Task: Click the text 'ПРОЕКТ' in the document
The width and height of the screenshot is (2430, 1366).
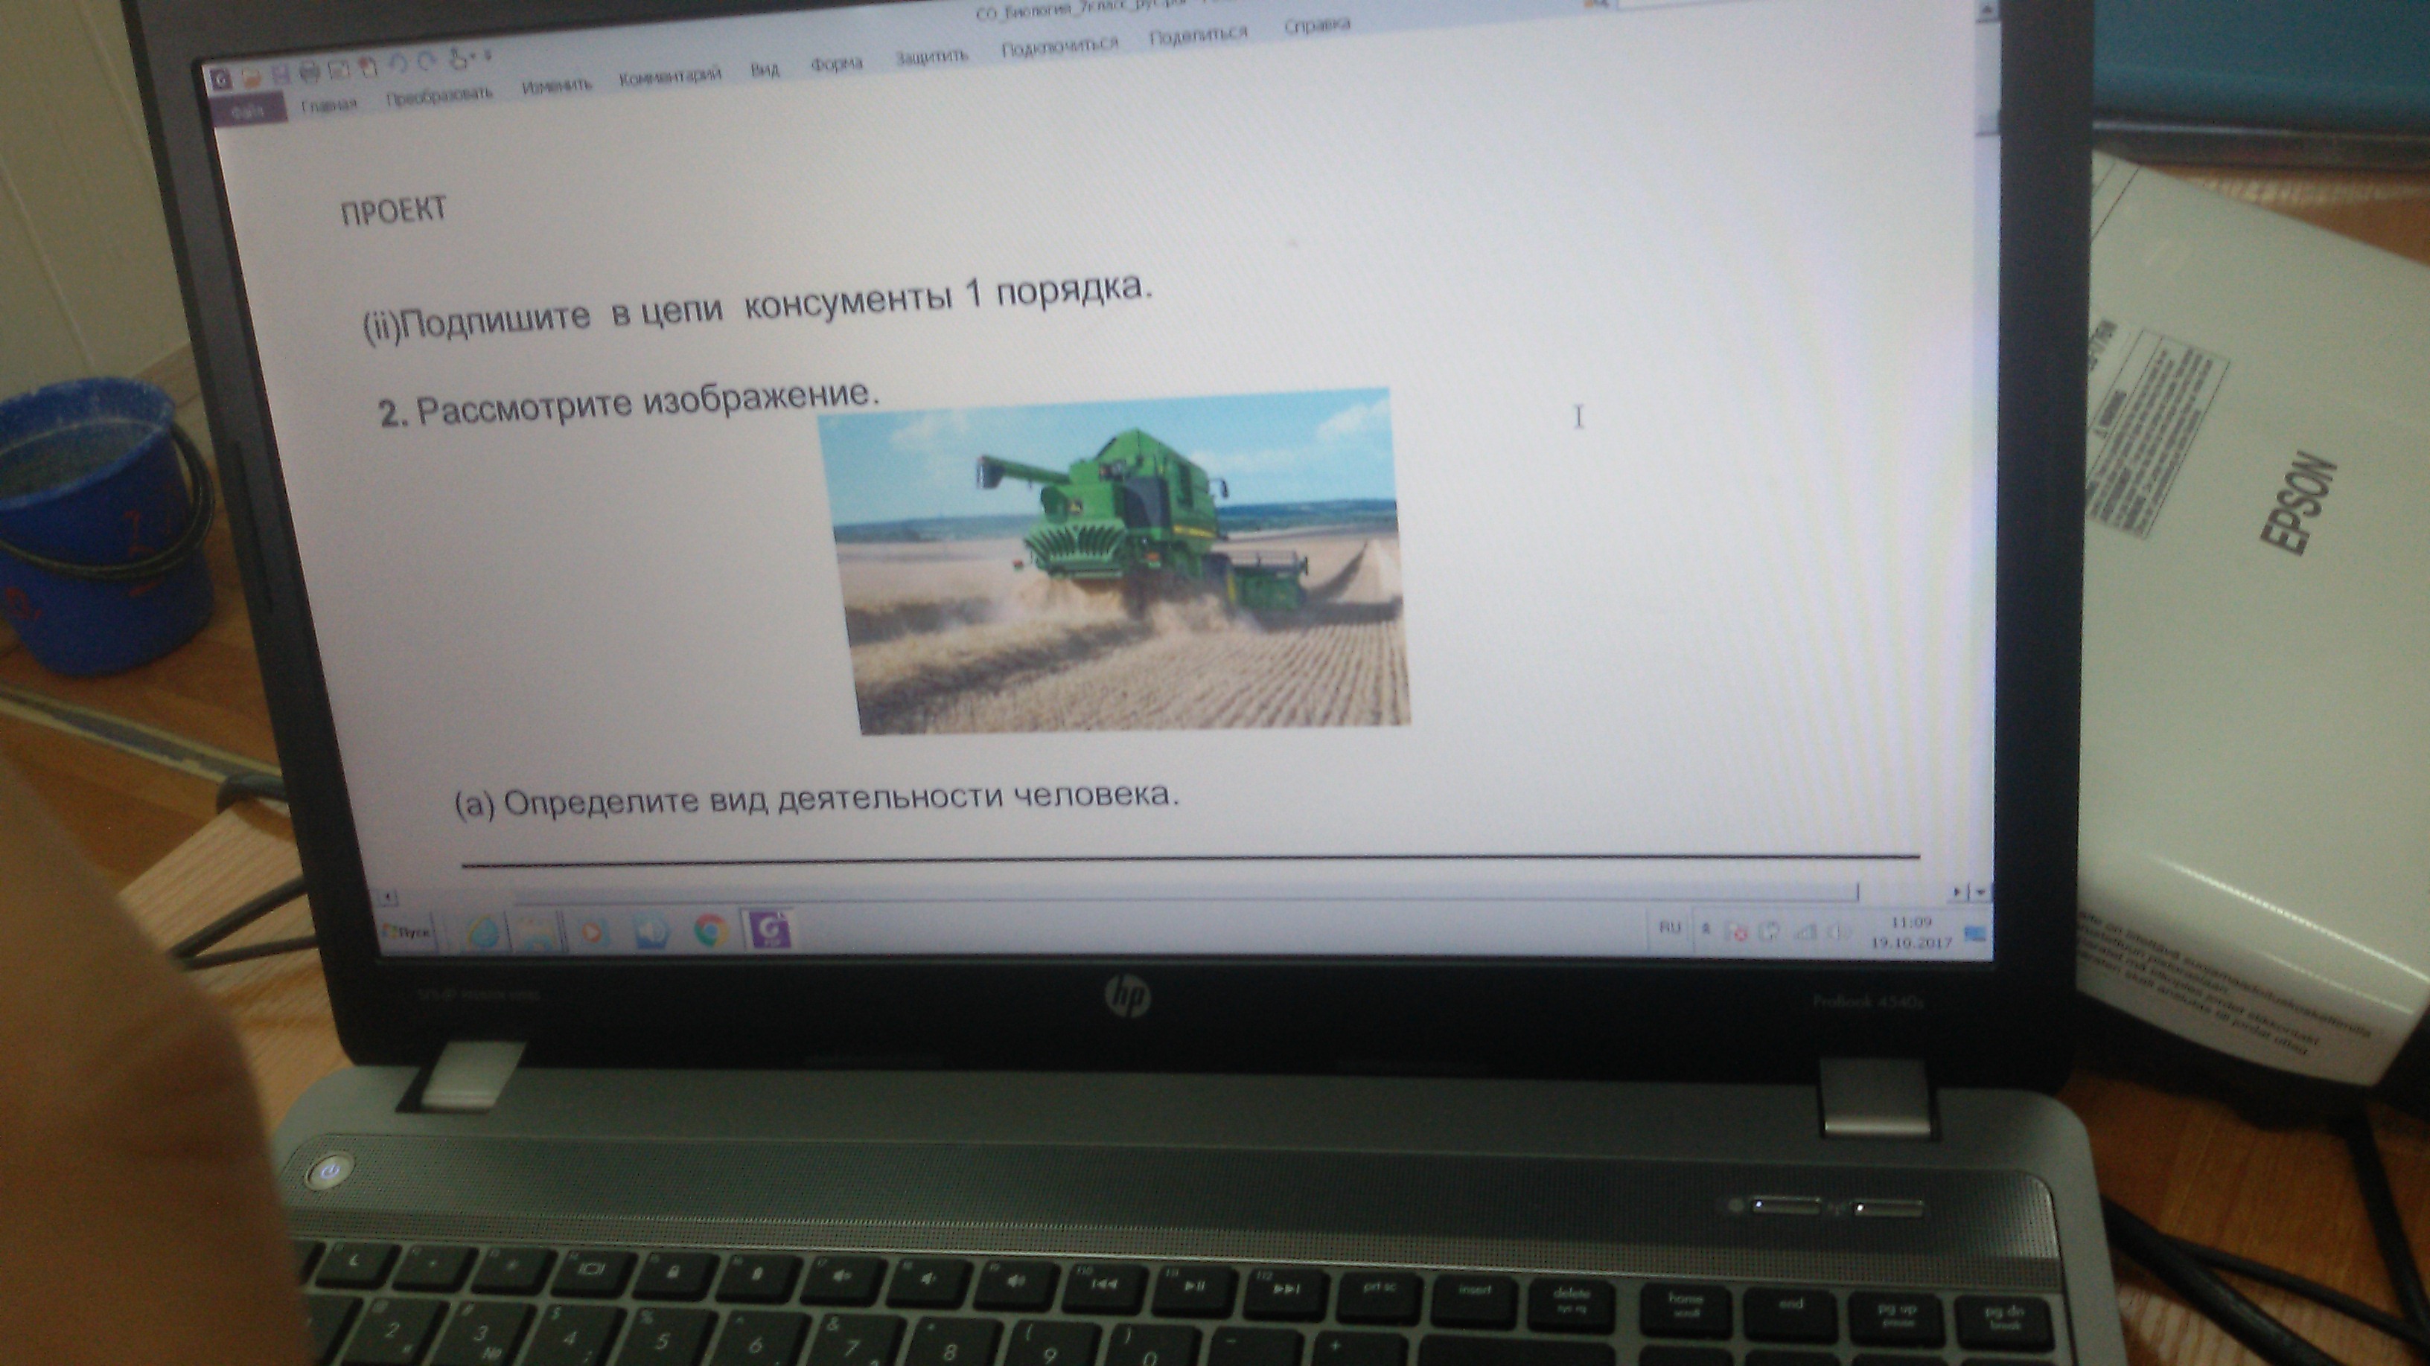Action: pyautogui.click(x=393, y=212)
